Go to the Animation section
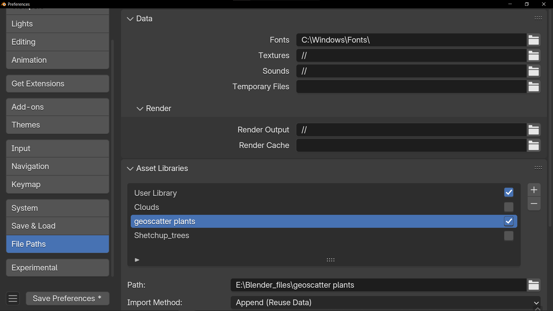 click(x=58, y=60)
